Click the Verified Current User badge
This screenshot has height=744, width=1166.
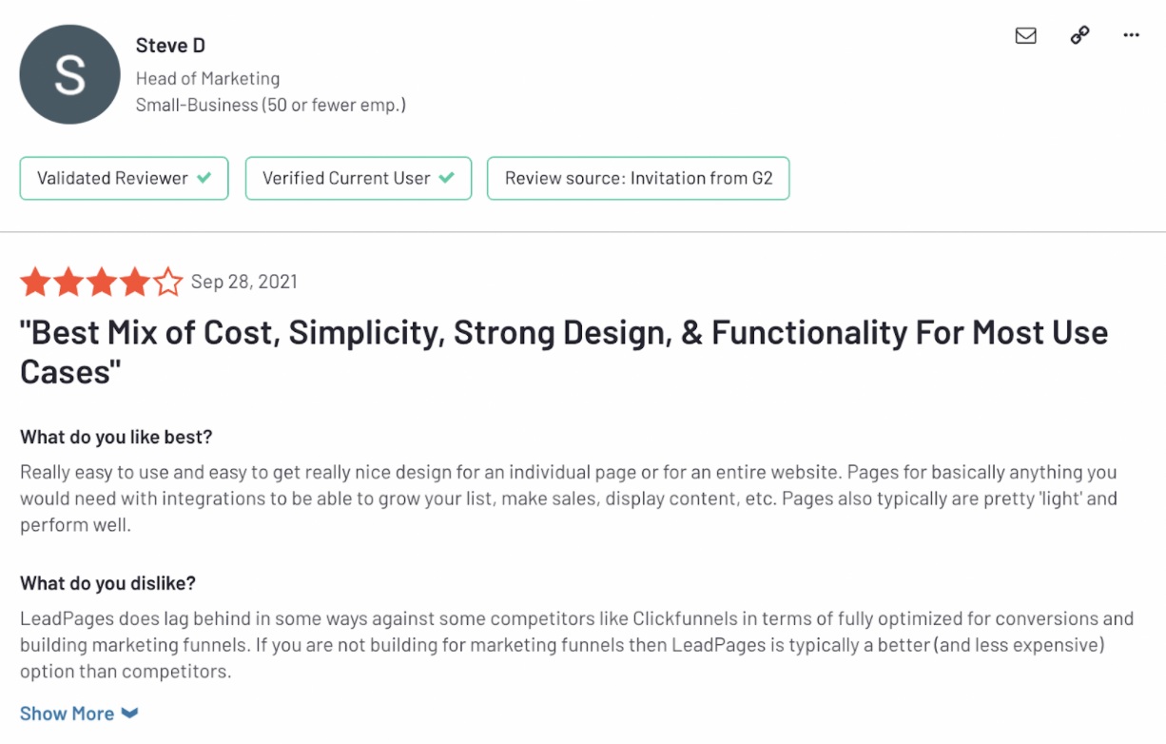[x=358, y=178]
